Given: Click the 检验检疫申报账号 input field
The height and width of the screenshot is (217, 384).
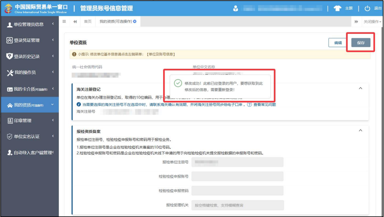Looking at the screenshot, I should (237, 176).
